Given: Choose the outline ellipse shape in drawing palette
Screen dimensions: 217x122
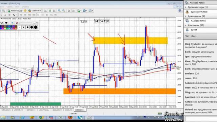Looking at the screenshot, I should tap(1, 23).
